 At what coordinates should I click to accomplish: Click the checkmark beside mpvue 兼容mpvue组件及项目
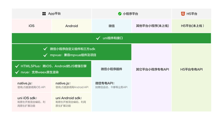45,55
